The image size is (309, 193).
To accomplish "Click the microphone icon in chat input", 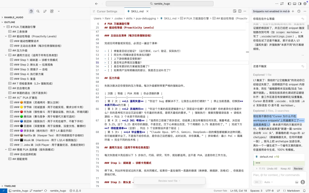I will coord(303,182).
